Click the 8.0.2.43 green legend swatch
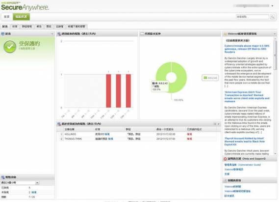The image size is (279, 202). 205,78
